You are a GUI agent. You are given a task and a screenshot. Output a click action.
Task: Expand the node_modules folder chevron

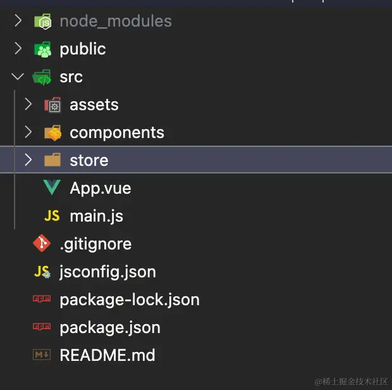click(x=18, y=21)
